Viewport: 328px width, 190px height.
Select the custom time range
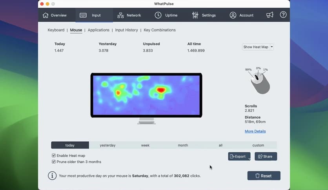click(258, 145)
